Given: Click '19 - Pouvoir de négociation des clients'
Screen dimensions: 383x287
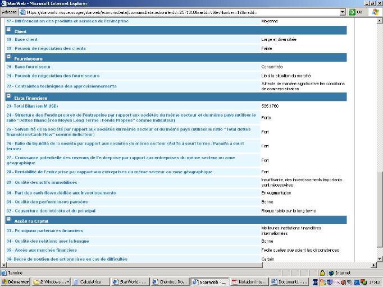Looking at the screenshot, I should coord(46,49).
